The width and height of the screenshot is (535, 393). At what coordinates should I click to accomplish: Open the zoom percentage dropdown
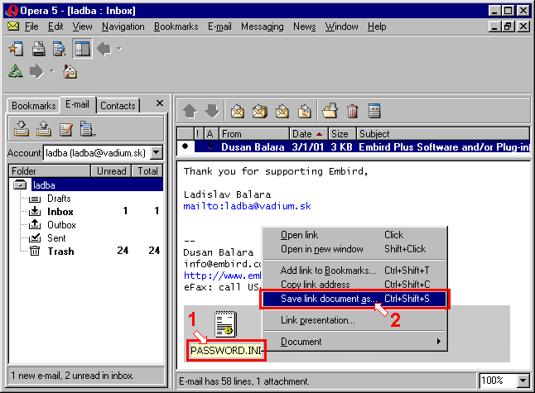(x=523, y=381)
